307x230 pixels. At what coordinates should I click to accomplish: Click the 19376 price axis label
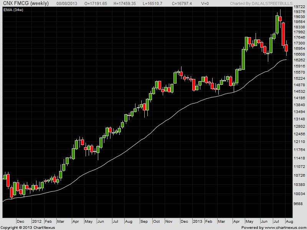(299, 12)
